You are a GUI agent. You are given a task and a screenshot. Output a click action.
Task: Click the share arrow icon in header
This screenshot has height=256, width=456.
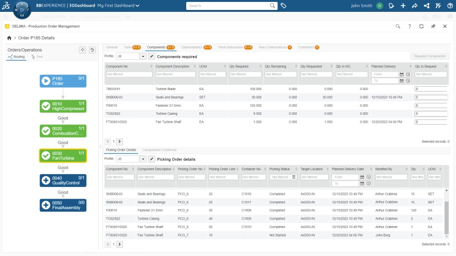coord(415,6)
